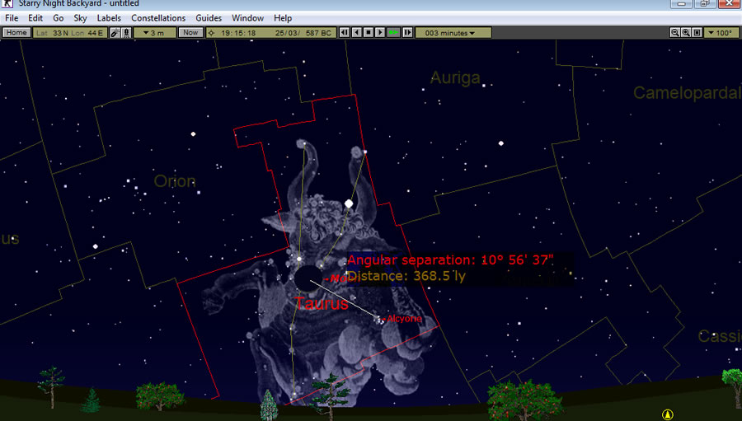Click the dark Moon disc in Taurus

tap(308, 278)
